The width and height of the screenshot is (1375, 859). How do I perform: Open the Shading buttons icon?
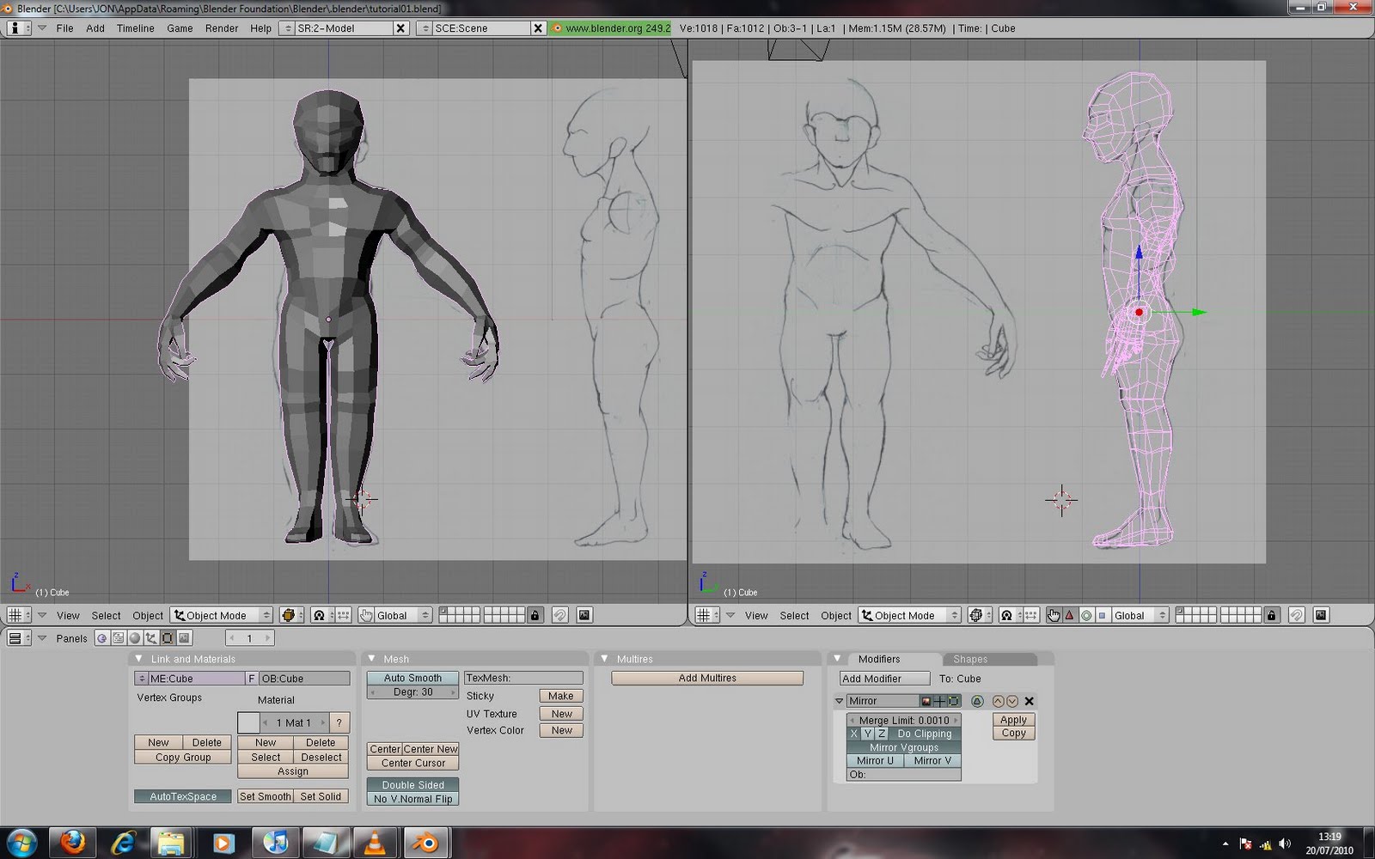[133, 637]
